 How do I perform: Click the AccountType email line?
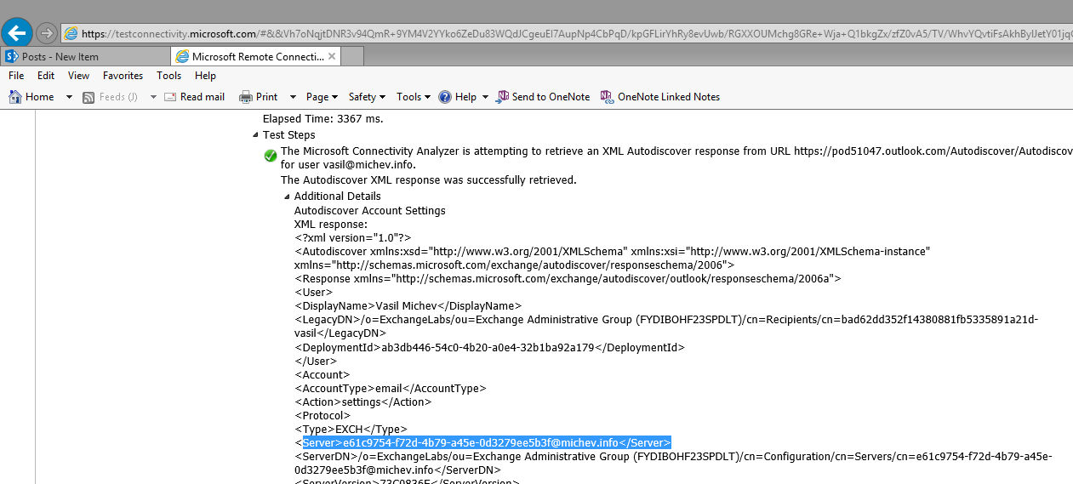point(390,388)
